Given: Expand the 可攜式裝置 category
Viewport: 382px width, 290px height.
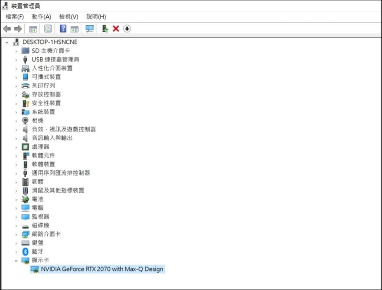Looking at the screenshot, I should [16, 78].
